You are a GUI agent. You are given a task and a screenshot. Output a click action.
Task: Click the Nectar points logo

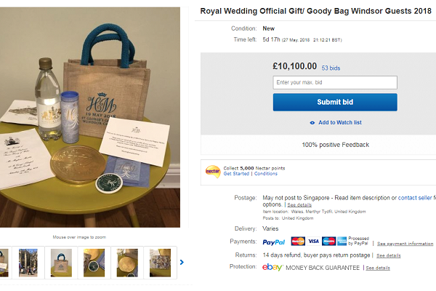pos(213,170)
